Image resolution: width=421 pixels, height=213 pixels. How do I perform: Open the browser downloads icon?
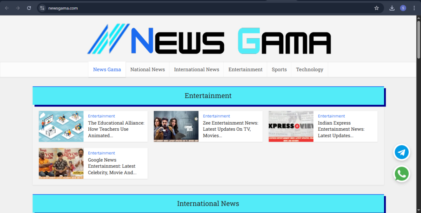(392, 8)
